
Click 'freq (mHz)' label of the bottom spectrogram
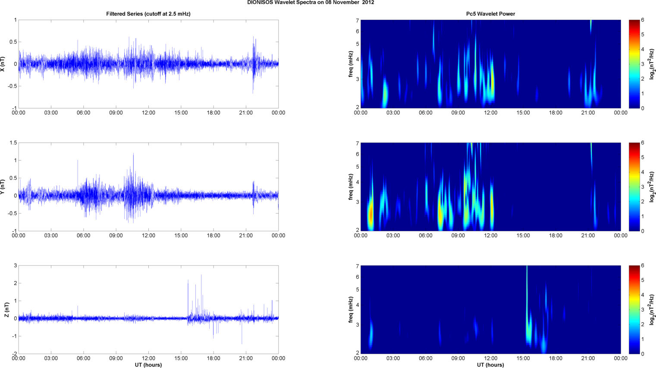tap(351, 310)
